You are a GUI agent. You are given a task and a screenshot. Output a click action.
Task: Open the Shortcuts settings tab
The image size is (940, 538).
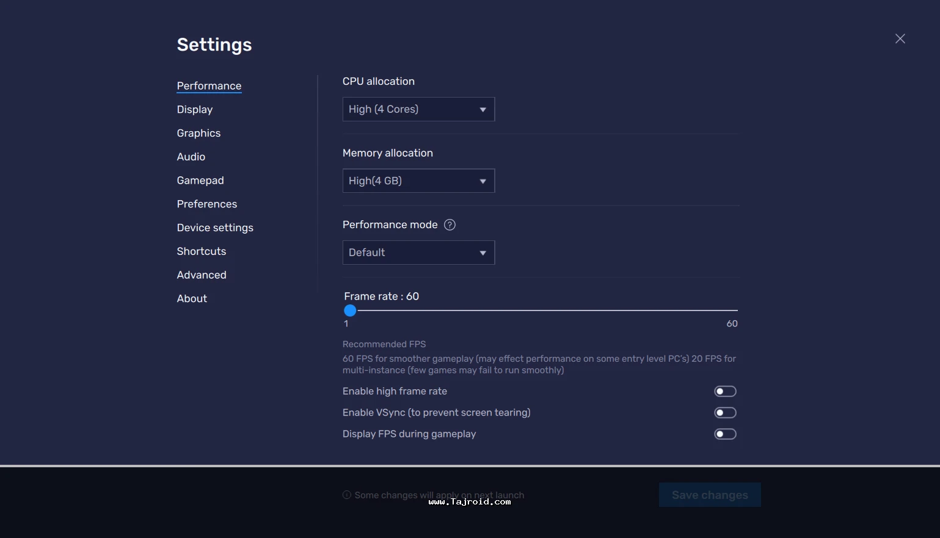[202, 251]
